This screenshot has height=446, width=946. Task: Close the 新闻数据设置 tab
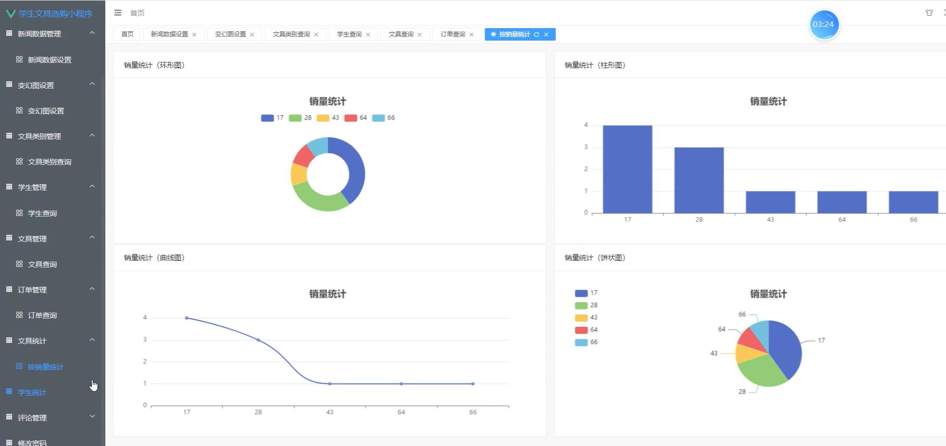(x=194, y=34)
